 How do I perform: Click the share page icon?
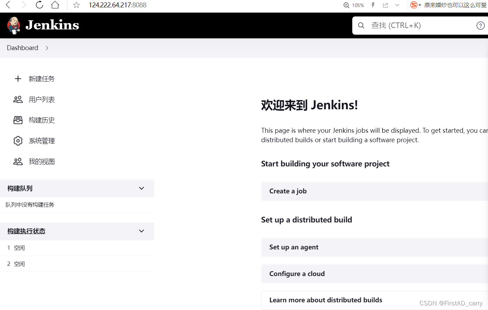(386, 5)
